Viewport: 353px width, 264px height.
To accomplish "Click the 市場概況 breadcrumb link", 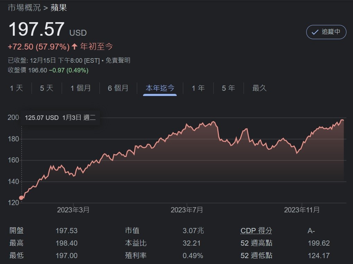I will point(24,8).
